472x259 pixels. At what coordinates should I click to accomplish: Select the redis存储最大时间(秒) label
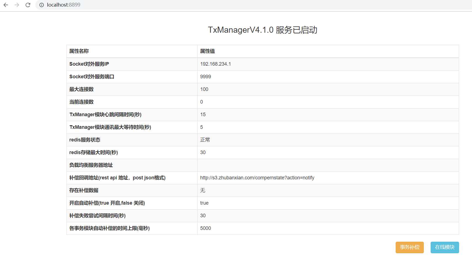(93, 152)
